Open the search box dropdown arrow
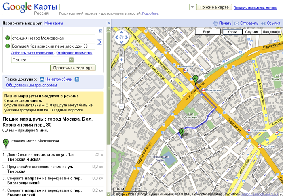 (192, 7)
